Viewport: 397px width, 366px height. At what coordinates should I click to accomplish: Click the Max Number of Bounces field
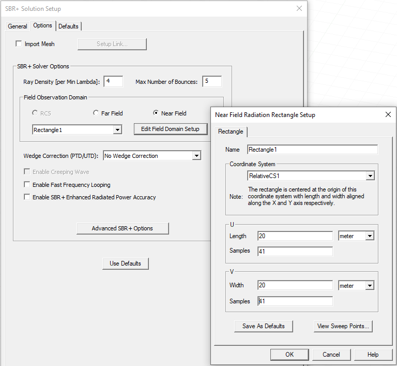212,81
